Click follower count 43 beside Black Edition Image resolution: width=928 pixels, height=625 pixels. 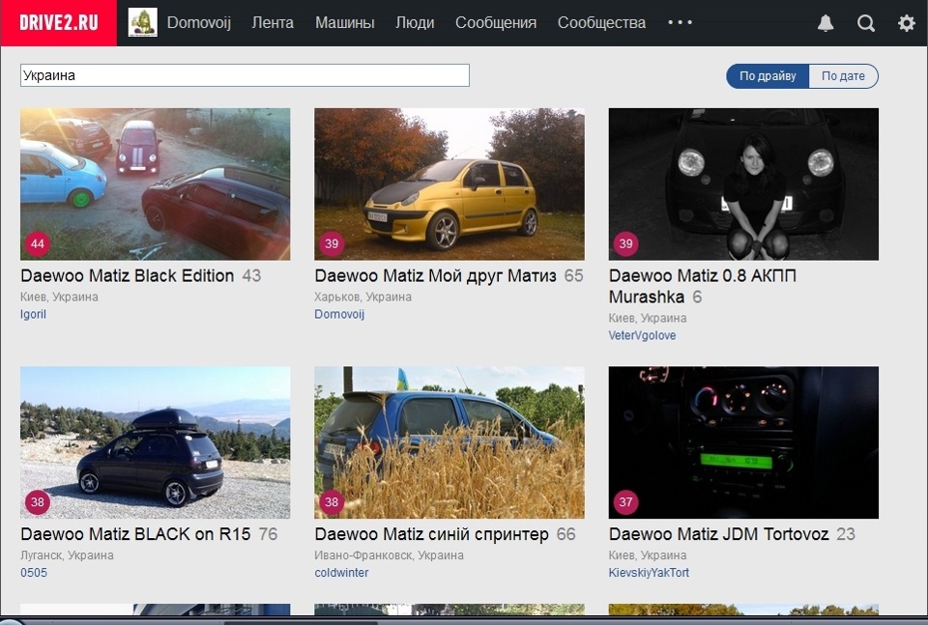click(251, 275)
